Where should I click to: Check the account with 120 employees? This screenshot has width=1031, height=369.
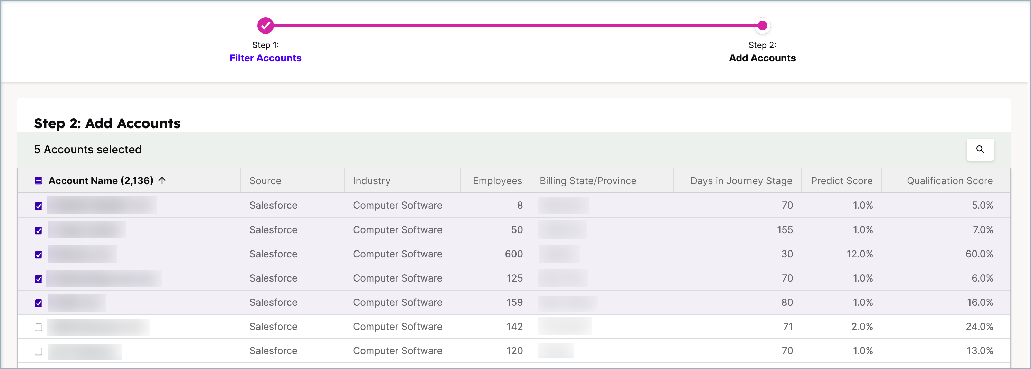pos(38,351)
